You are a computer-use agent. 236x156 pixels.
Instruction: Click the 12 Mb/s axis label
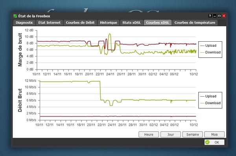pyautogui.click(x=31, y=81)
